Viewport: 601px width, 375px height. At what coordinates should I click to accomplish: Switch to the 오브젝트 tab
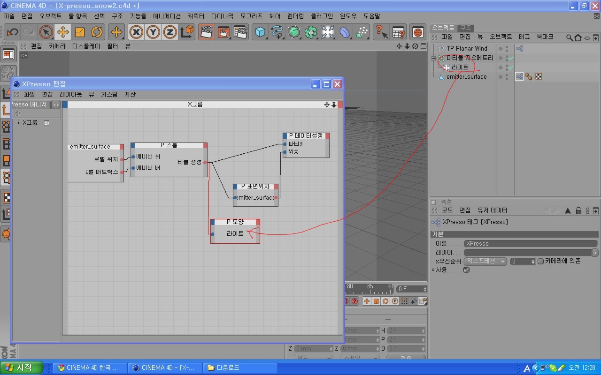pyautogui.click(x=443, y=28)
